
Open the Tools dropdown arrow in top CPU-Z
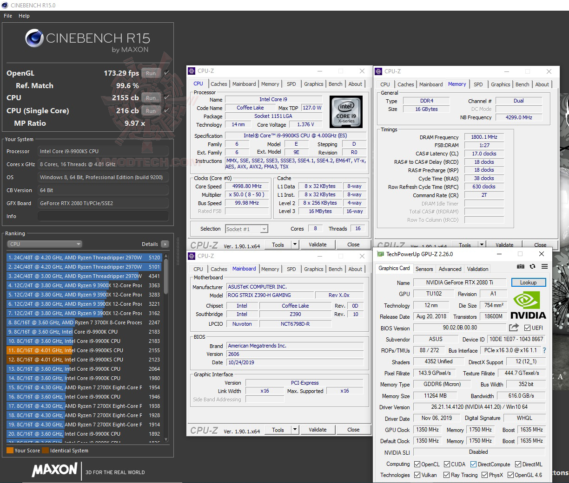(295, 245)
